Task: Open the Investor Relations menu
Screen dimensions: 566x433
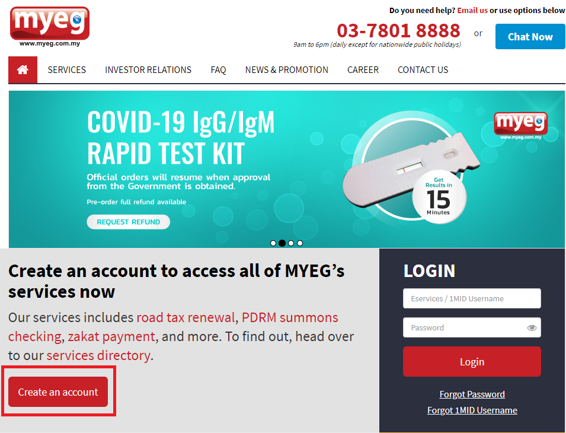Action: point(148,70)
